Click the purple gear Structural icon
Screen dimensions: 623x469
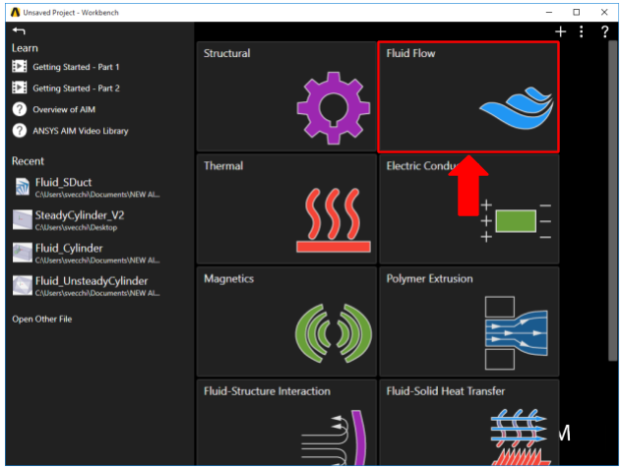334,107
